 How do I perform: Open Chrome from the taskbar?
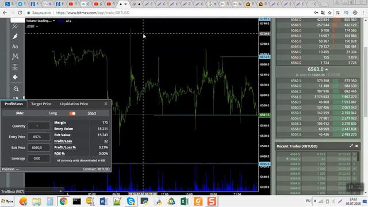(x=63, y=201)
